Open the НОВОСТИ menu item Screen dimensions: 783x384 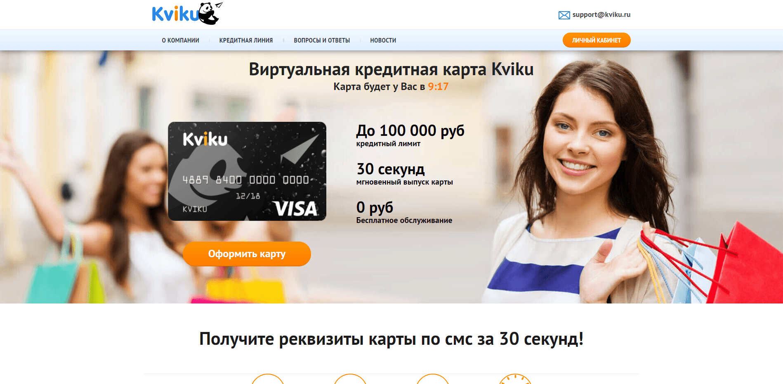383,40
